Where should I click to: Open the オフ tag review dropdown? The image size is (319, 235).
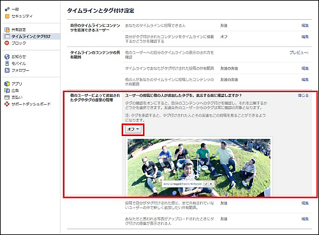click(133, 129)
